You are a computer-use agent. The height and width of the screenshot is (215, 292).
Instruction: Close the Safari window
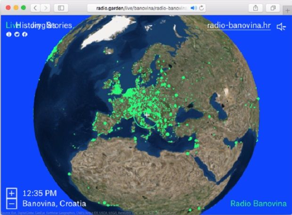(x=8, y=8)
